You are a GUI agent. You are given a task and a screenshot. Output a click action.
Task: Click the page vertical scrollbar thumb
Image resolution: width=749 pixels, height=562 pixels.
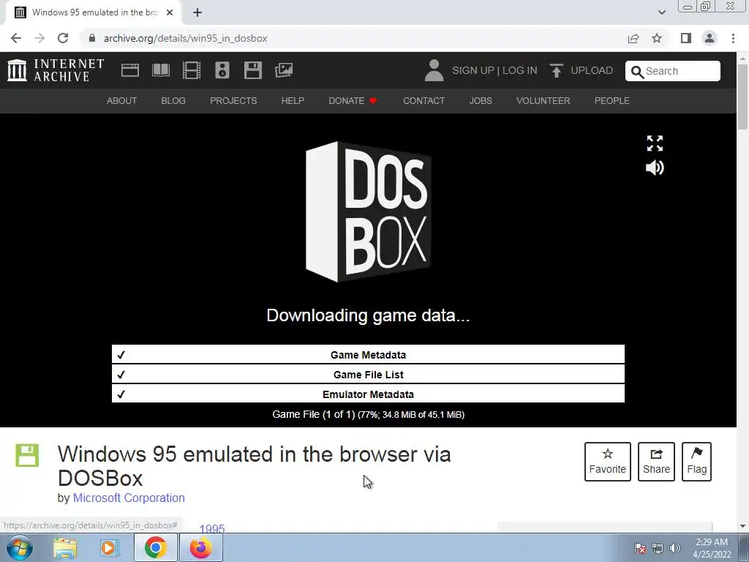[x=743, y=96]
